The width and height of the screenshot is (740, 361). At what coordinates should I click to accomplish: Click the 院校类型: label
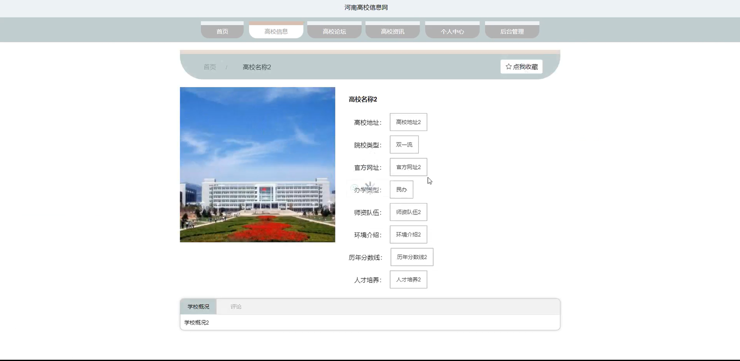pyautogui.click(x=368, y=145)
